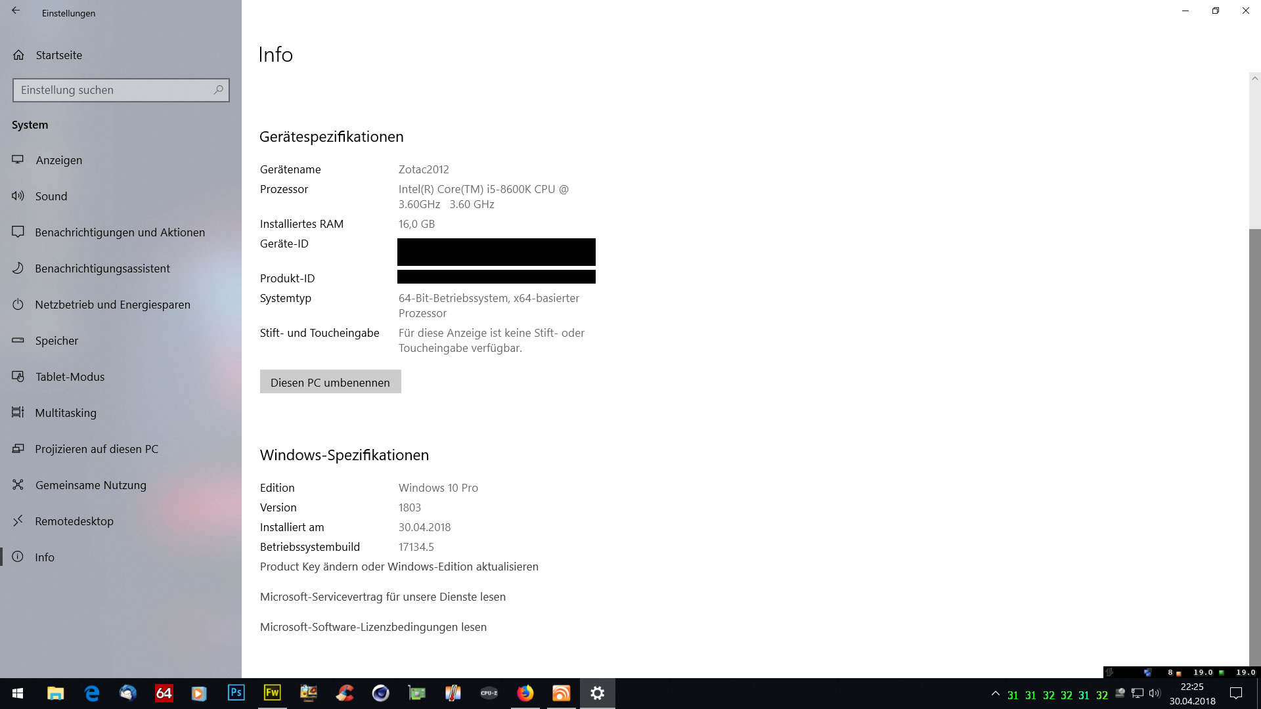Show hidden system tray icons
1261x709 pixels.
pyautogui.click(x=996, y=694)
